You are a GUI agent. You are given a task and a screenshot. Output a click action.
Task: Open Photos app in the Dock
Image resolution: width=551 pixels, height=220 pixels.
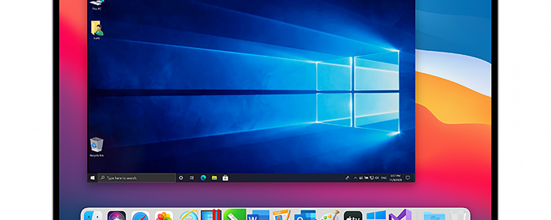coord(164,216)
